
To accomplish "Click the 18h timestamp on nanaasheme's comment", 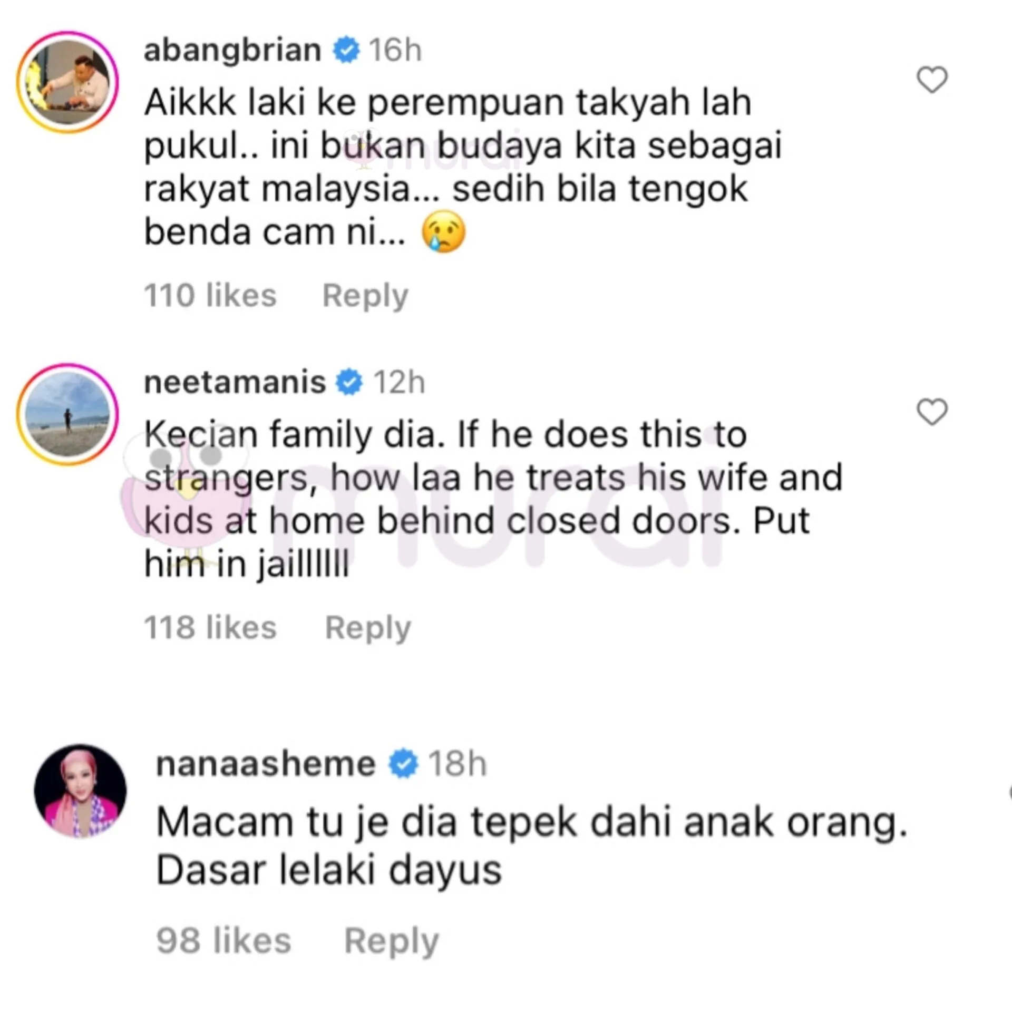I will tap(457, 764).
